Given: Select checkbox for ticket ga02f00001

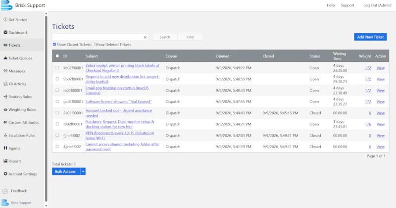Looking at the screenshot, I should pyautogui.click(x=57, y=102).
